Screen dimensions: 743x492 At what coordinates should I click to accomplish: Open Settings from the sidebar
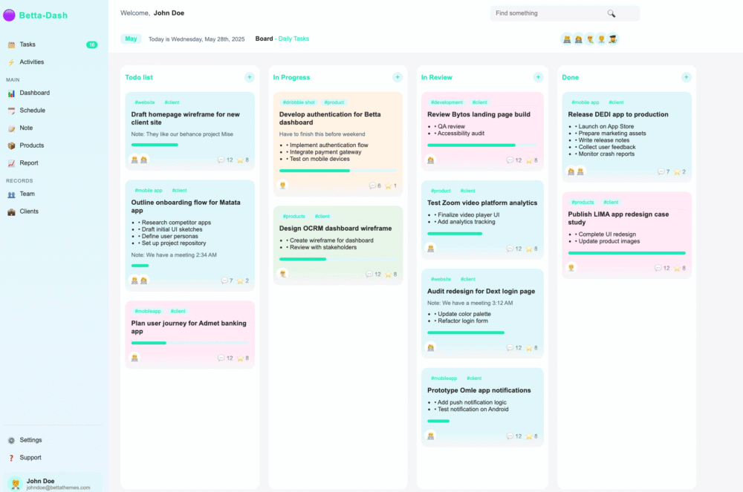tap(29, 439)
